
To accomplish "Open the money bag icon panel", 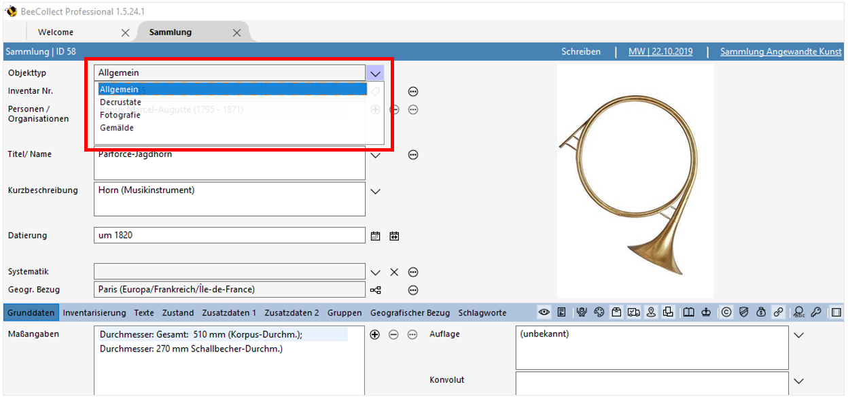I will (x=761, y=313).
